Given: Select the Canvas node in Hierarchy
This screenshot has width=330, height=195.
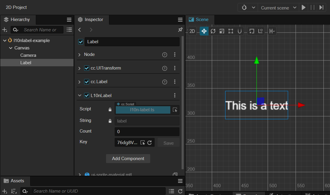Looking at the screenshot, I should 22,48.
